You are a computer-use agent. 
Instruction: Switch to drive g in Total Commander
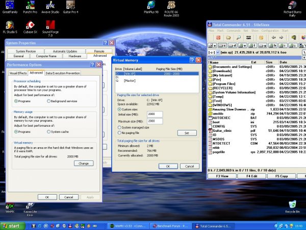263,45
